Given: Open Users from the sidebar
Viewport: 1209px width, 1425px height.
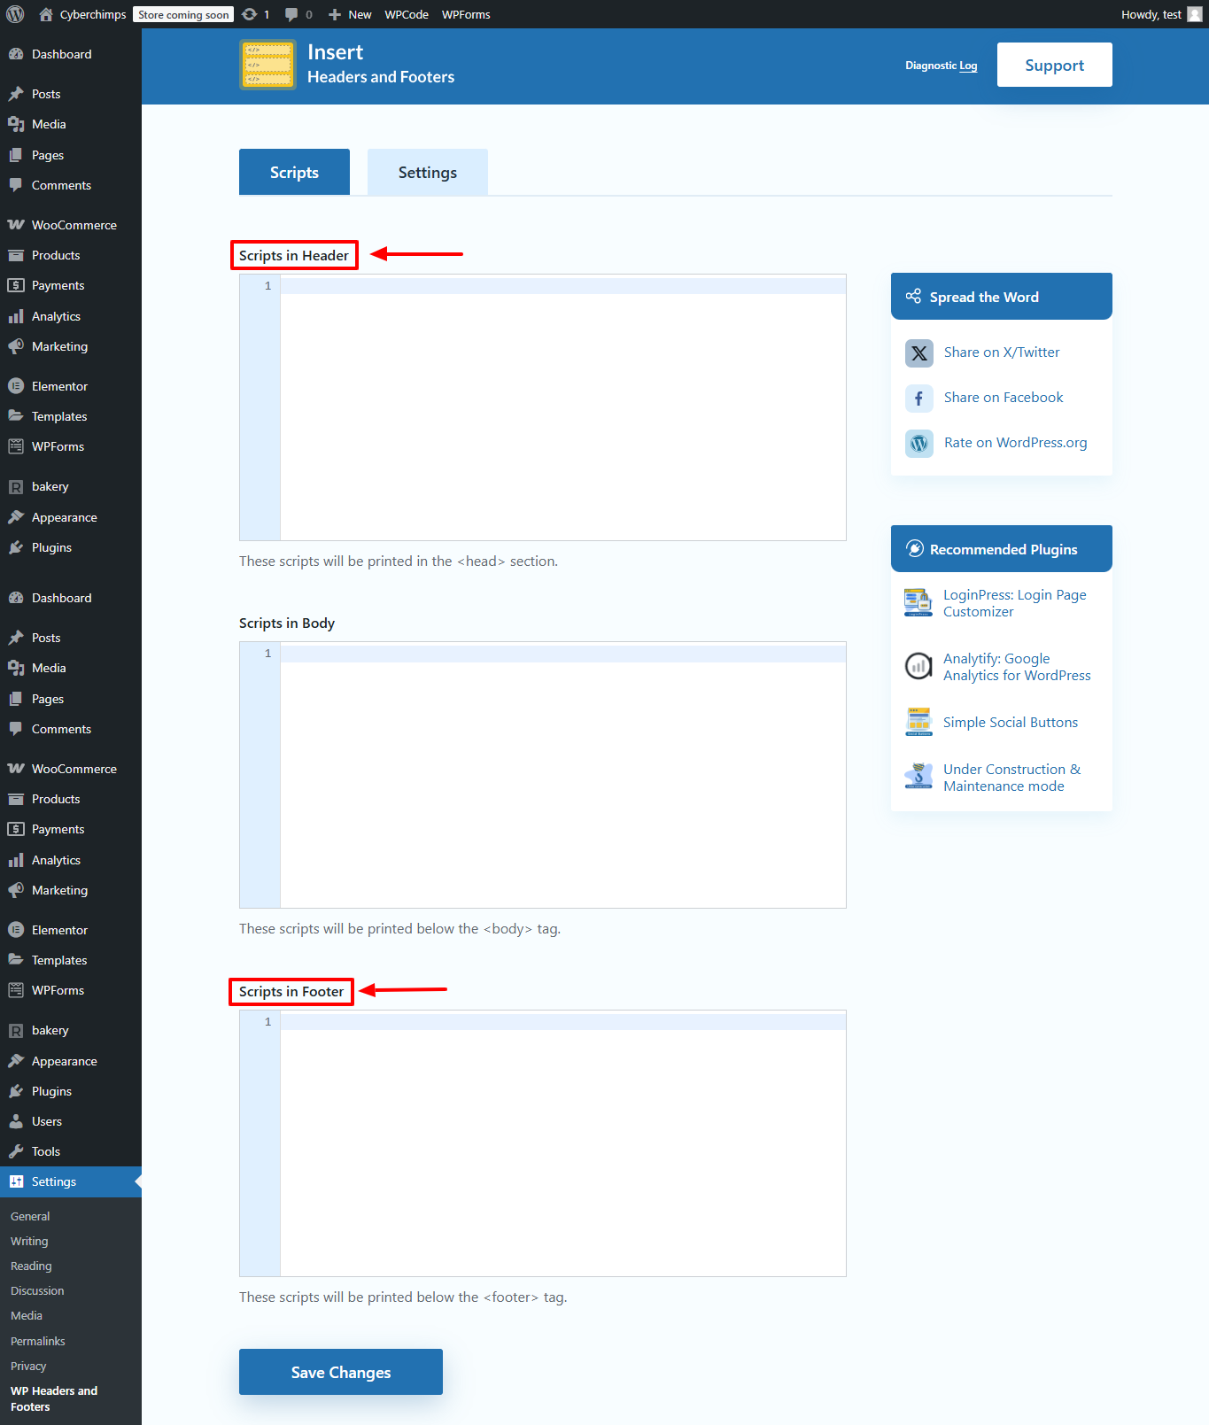Looking at the screenshot, I should 71,1121.
